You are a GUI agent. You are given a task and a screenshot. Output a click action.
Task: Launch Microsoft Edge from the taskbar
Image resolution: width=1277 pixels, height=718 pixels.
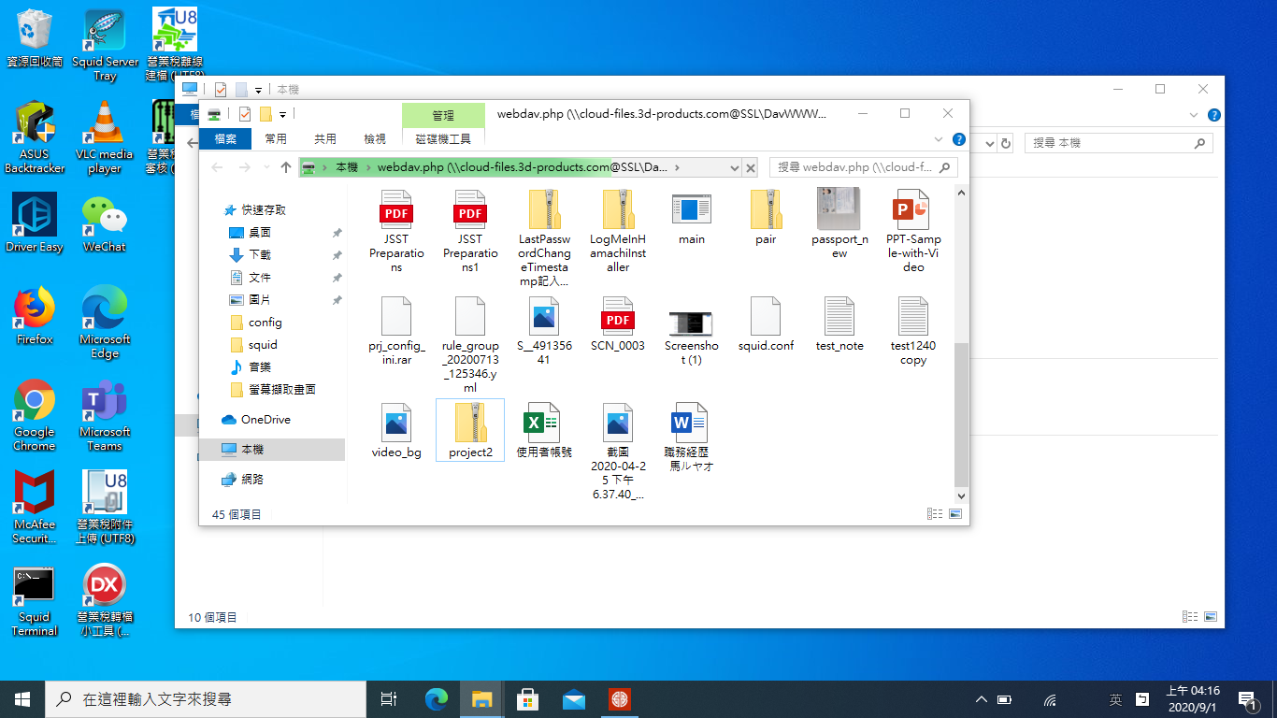pyautogui.click(x=437, y=699)
